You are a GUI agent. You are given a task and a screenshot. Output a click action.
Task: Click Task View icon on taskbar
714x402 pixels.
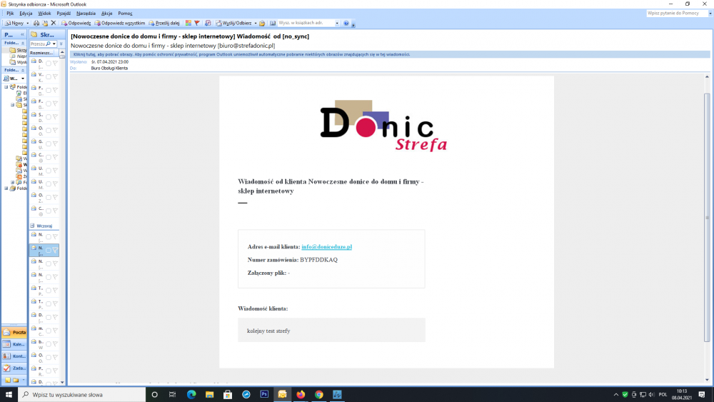(172, 394)
